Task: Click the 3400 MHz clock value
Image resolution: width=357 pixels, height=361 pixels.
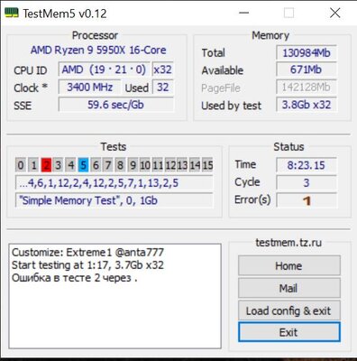Action: [x=89, y=88]
